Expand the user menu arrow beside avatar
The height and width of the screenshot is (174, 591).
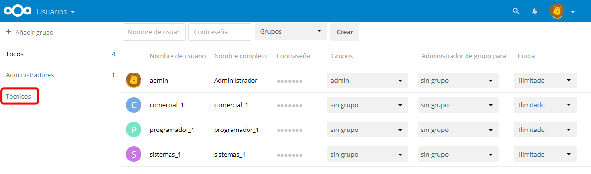573,12
